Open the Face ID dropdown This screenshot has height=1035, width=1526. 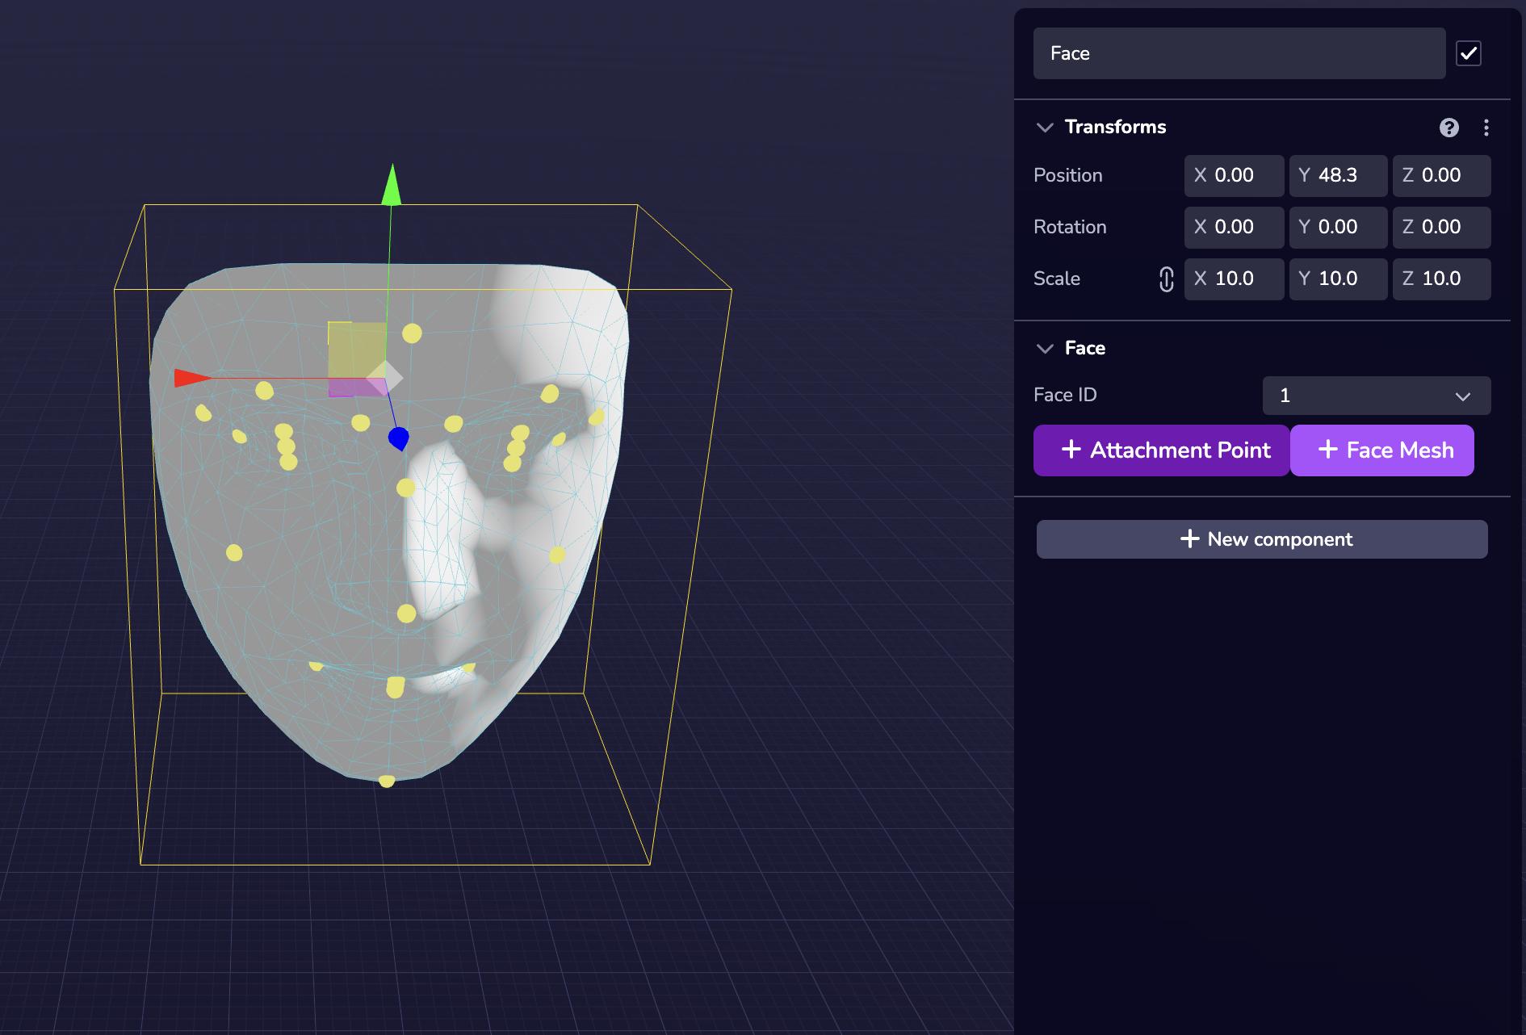coord(1376,396)
